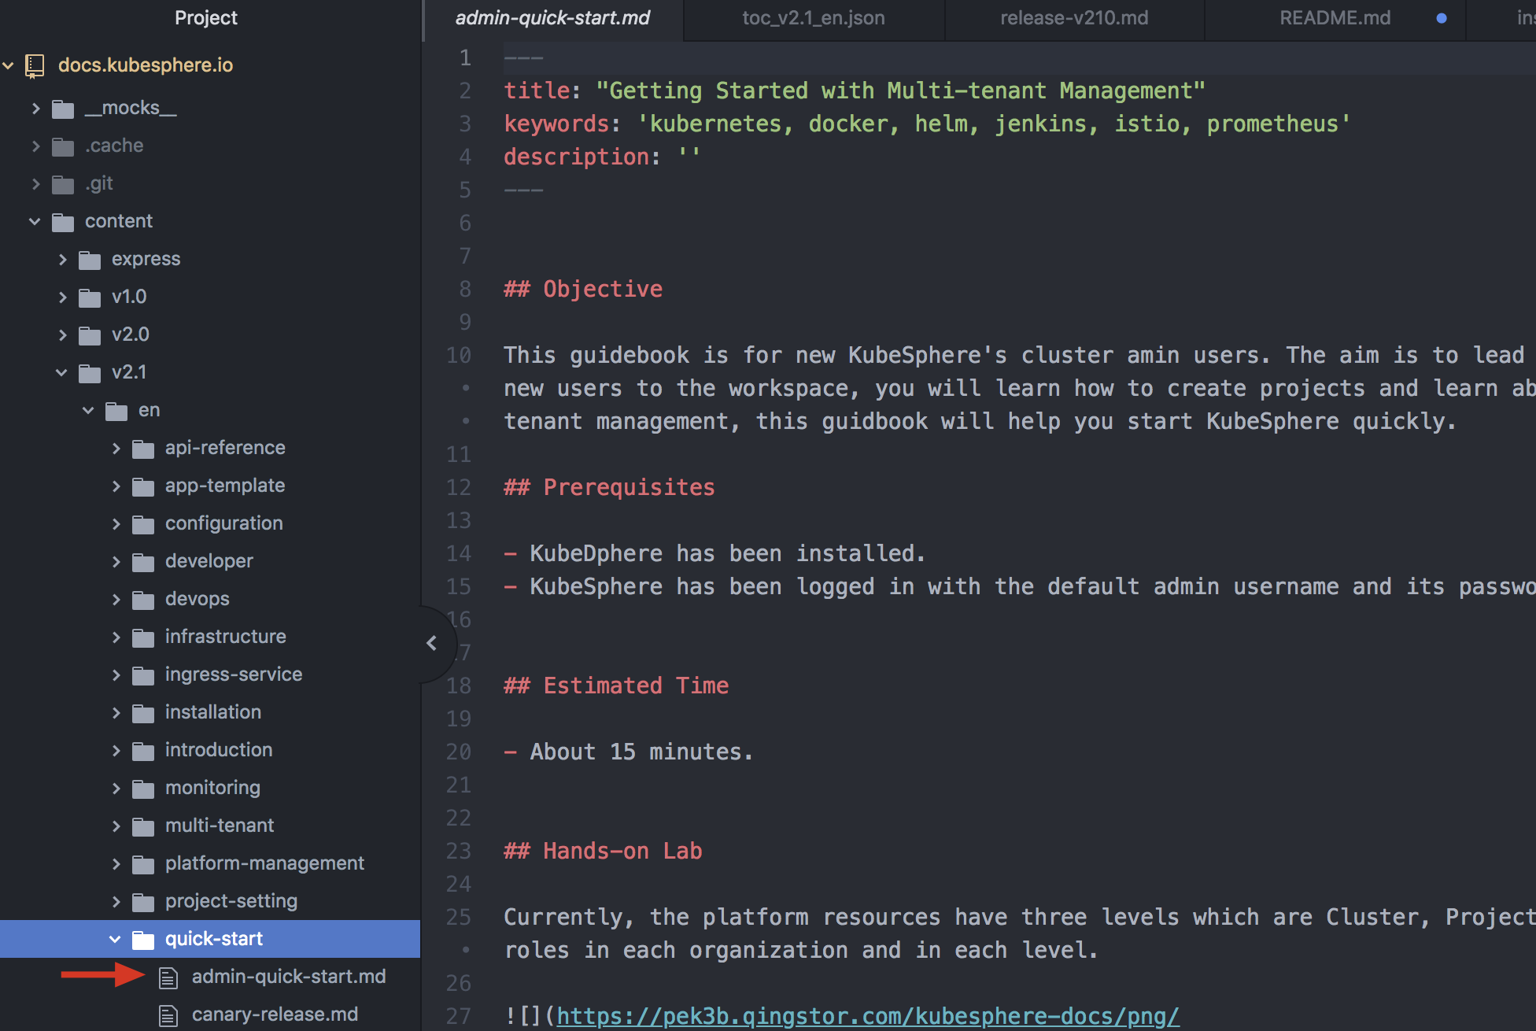Click the devops folder icon
Viewport: 1536px width, 1031px height.
tap(143, 600)
